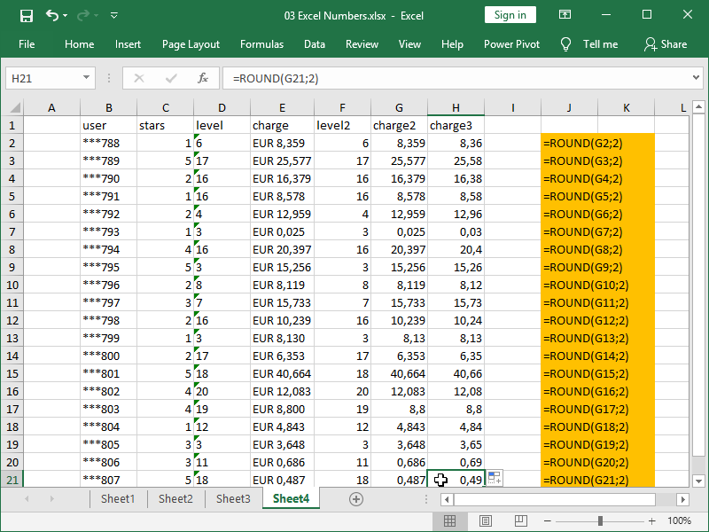Click the horizontal scrollbar track

pos(555,499)
